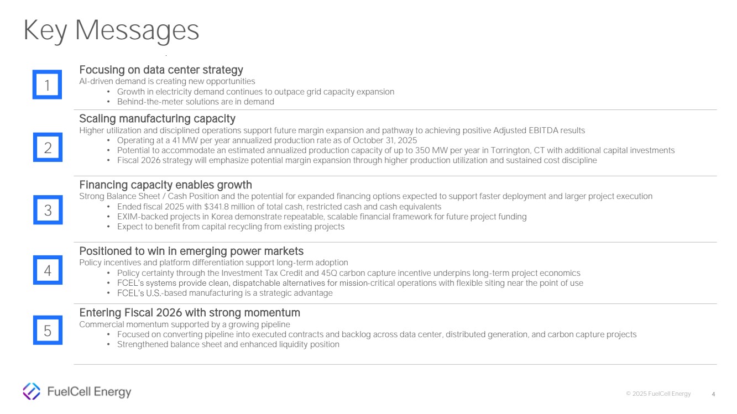737x414 pixels.
Task: Click the Focusing on data center strategy heading
Action: click(x=161, y=70)
